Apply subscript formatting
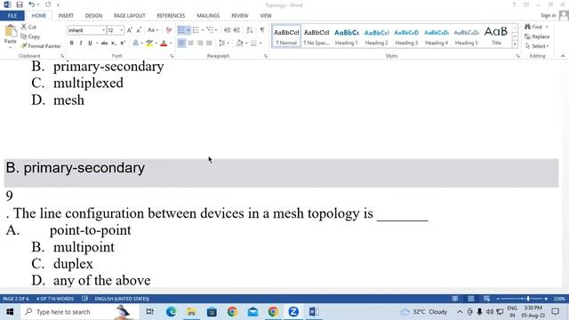The width and height of the screenshot is (569, 320). 114,44
